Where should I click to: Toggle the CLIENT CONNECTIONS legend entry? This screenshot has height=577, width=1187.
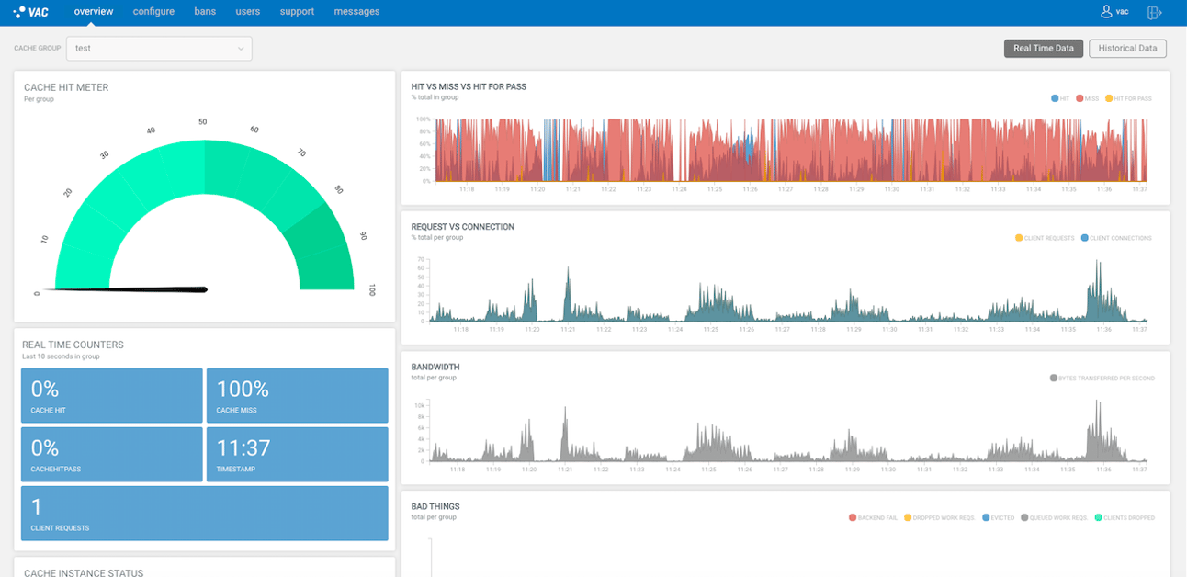[1115, 238]
